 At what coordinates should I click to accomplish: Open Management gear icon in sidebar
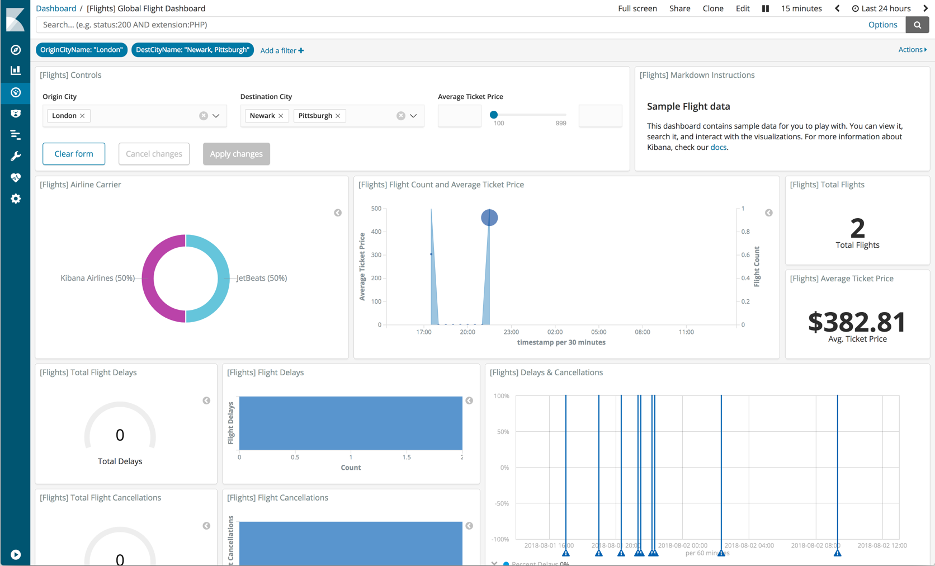click(16, 199)
